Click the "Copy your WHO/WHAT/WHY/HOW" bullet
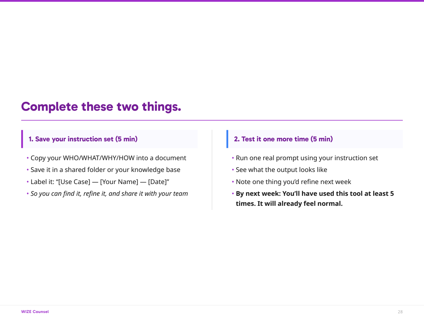The height and width of the screenshot is (318, 424). (x=108, y=158)
